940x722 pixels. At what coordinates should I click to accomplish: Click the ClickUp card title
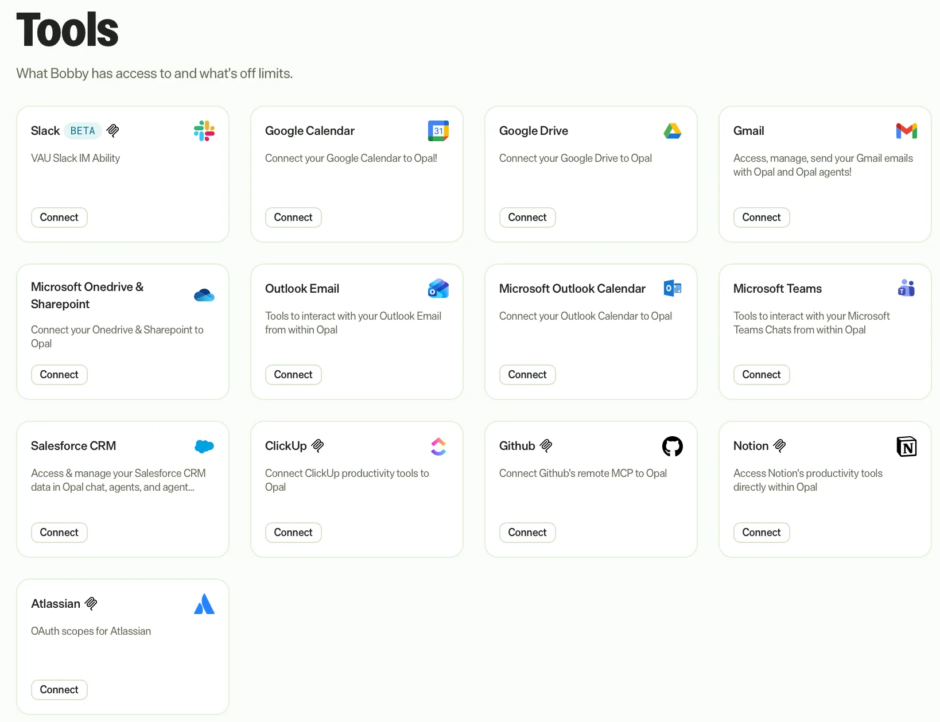(286, 446)
